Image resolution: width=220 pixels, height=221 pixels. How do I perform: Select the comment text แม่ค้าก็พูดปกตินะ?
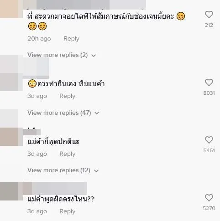pos(53,142)
